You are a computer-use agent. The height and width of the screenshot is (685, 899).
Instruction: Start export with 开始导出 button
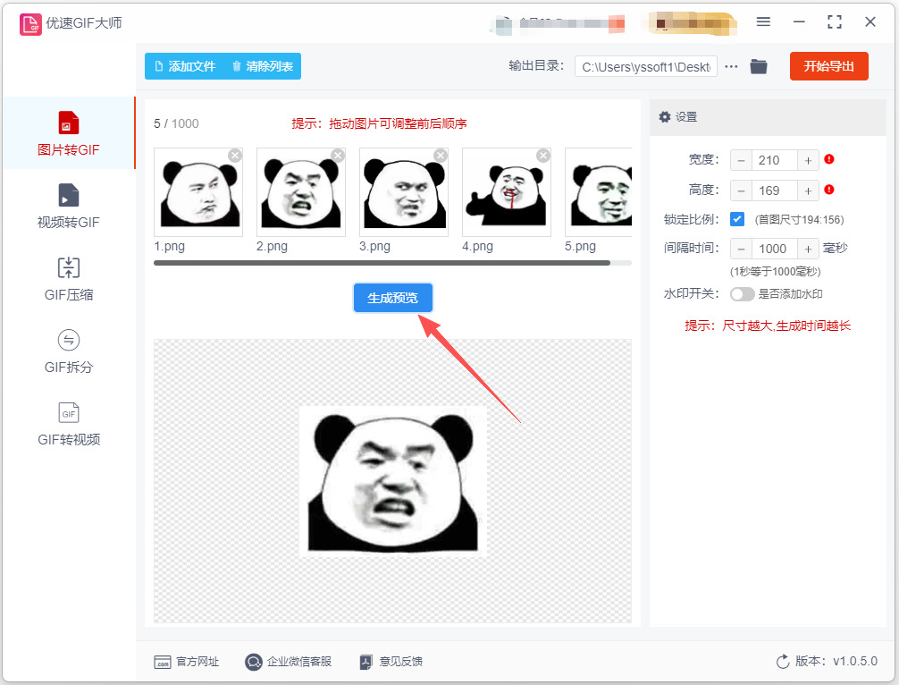coord(828,66)
